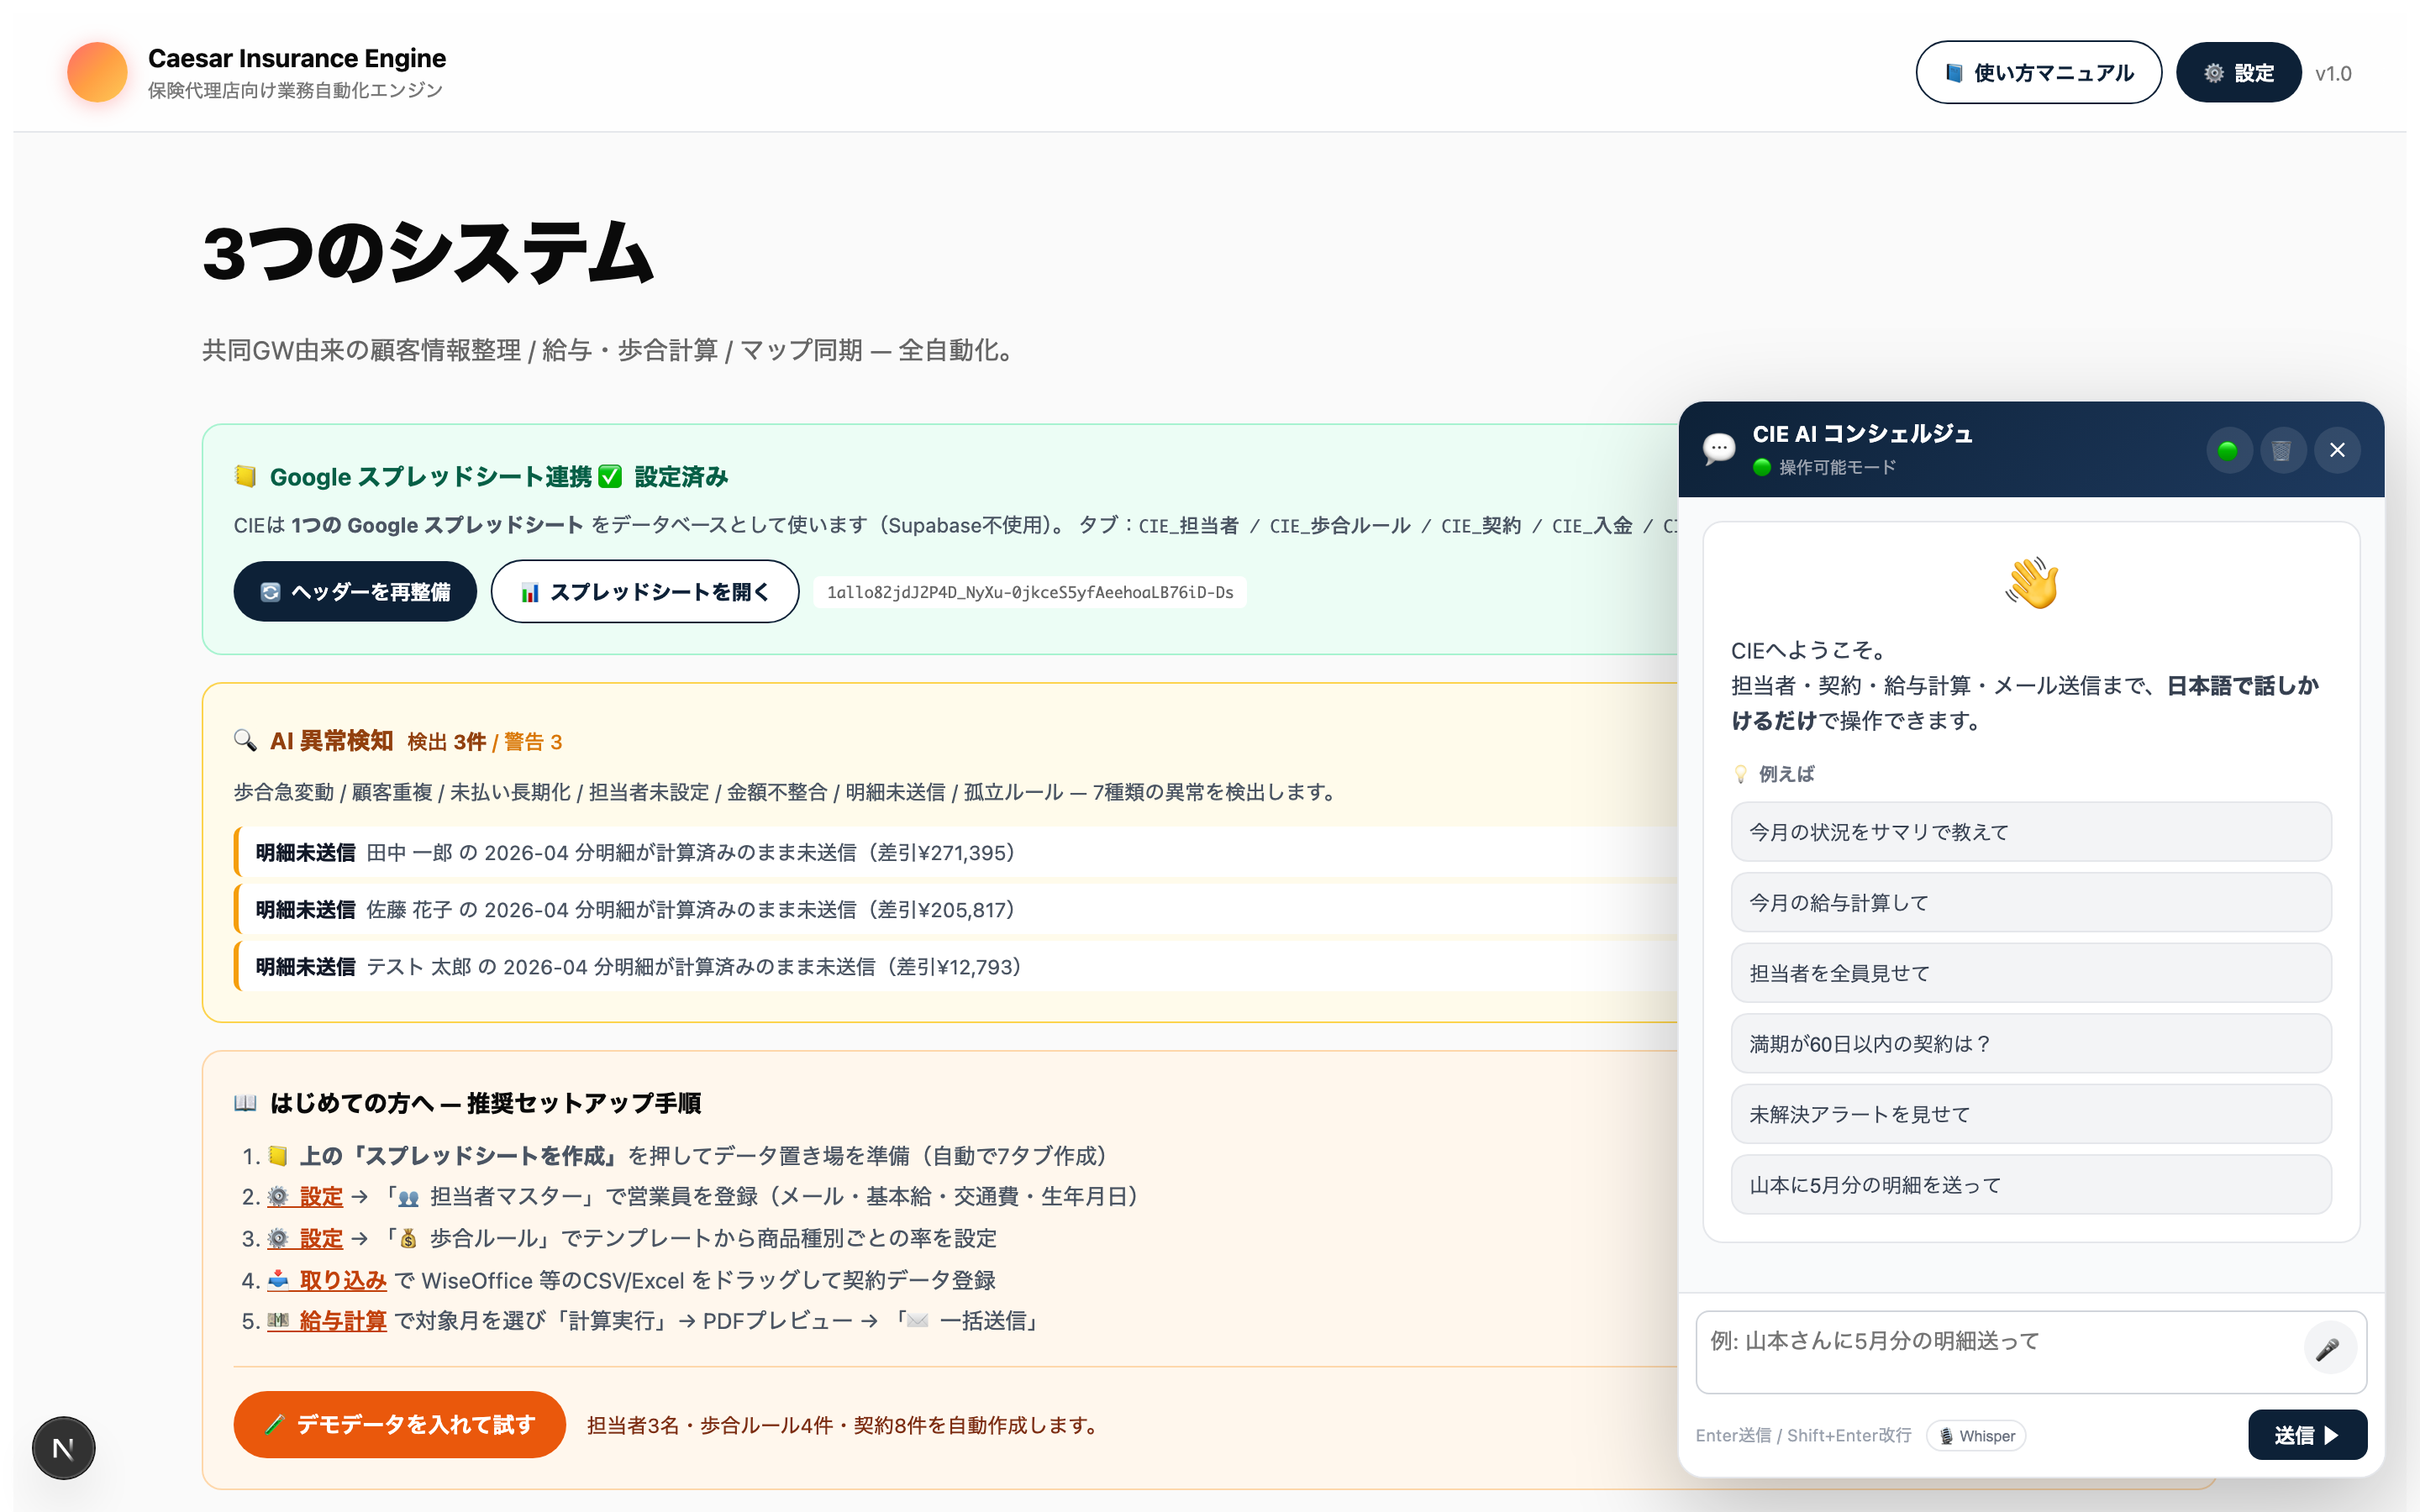Image resolution: width=2420 pixels, height=1512 pixels.
Task: Click the v1.0 version label
Action: pos(2333,73)
